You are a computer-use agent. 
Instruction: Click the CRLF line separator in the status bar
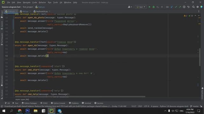140,106
